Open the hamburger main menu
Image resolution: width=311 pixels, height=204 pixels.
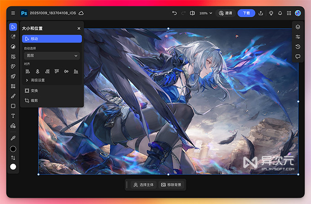pos(13,13)
